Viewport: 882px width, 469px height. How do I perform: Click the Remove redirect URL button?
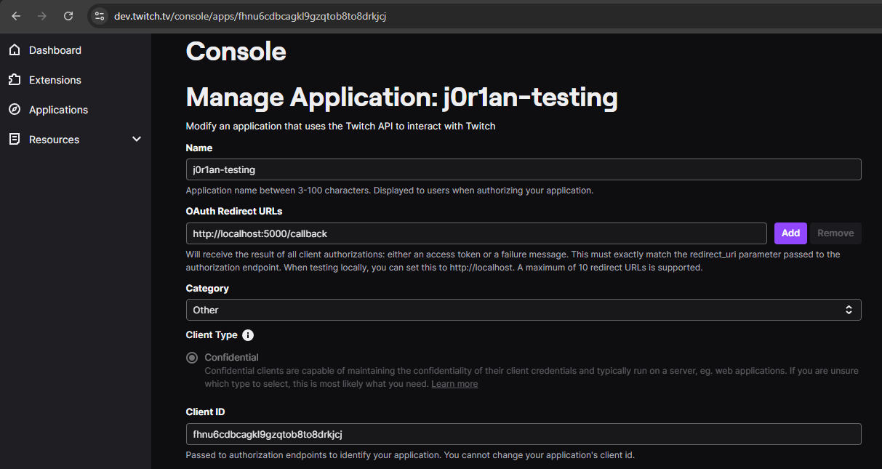835,233
